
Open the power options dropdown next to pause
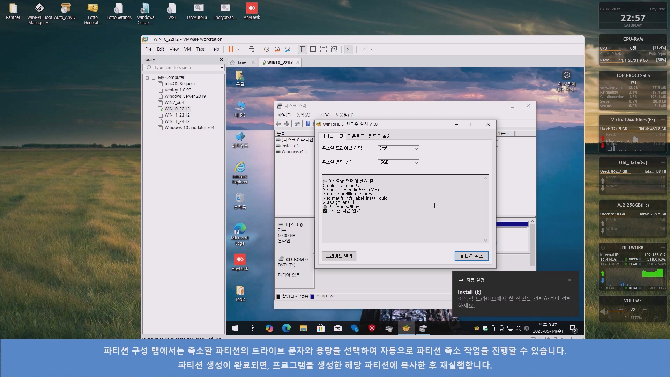click(x=238, y=49)
